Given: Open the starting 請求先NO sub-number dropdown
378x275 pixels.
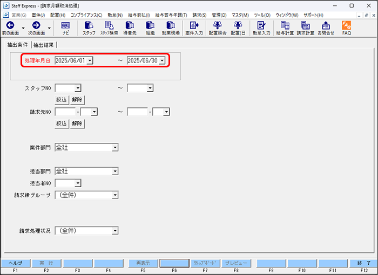Looking at the screenshot, I should 94,112.
